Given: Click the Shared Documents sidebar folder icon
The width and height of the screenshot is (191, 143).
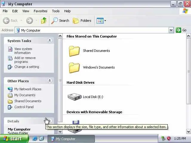Looking at the screenshot, I should tap(10, 101).
